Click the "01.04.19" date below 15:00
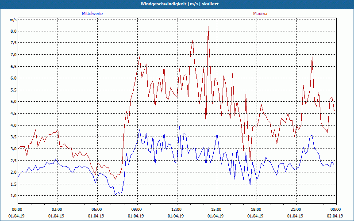354x221 pixels. (x=215, y=216)
